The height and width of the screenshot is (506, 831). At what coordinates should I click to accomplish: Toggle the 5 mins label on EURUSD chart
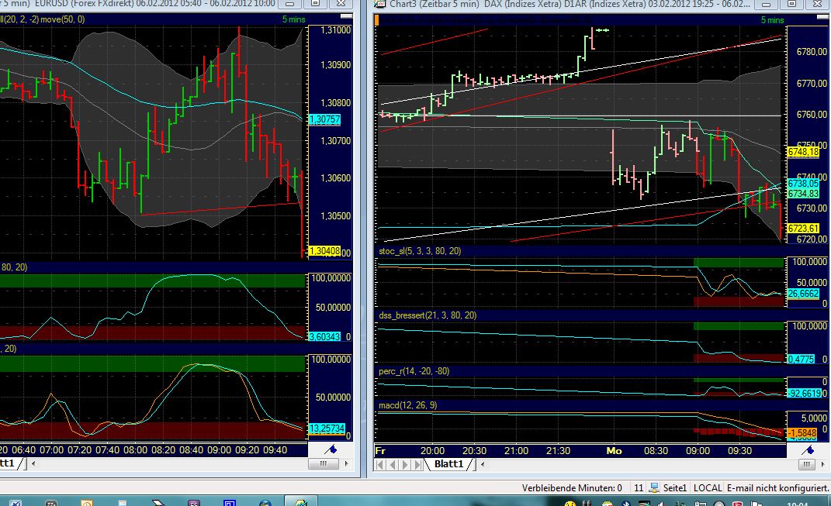click(x=295, y=19)
